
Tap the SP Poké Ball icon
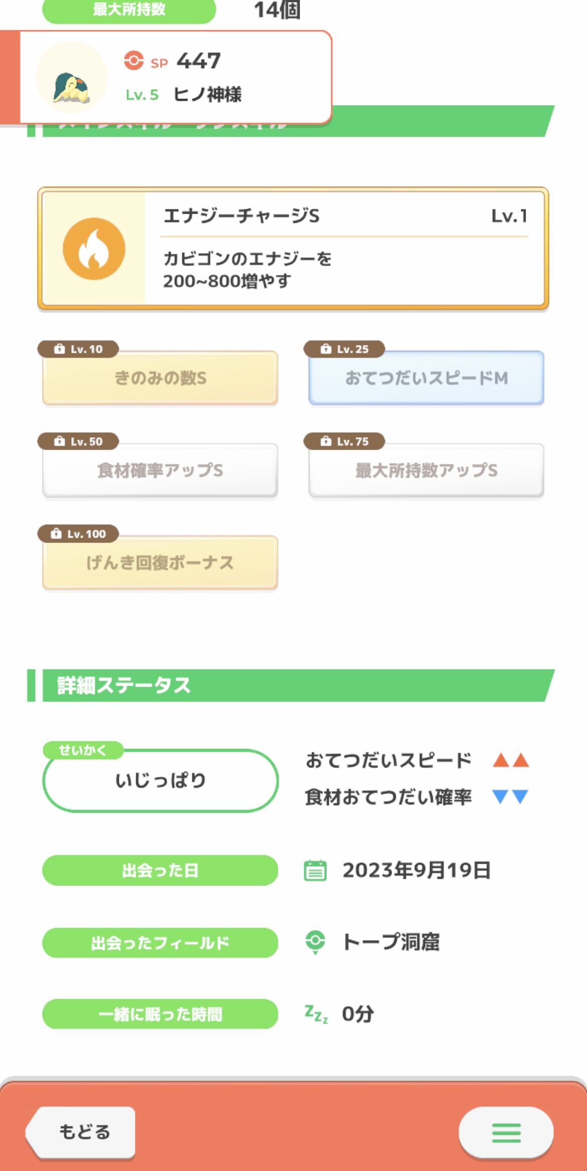click(x=134, y=61)
